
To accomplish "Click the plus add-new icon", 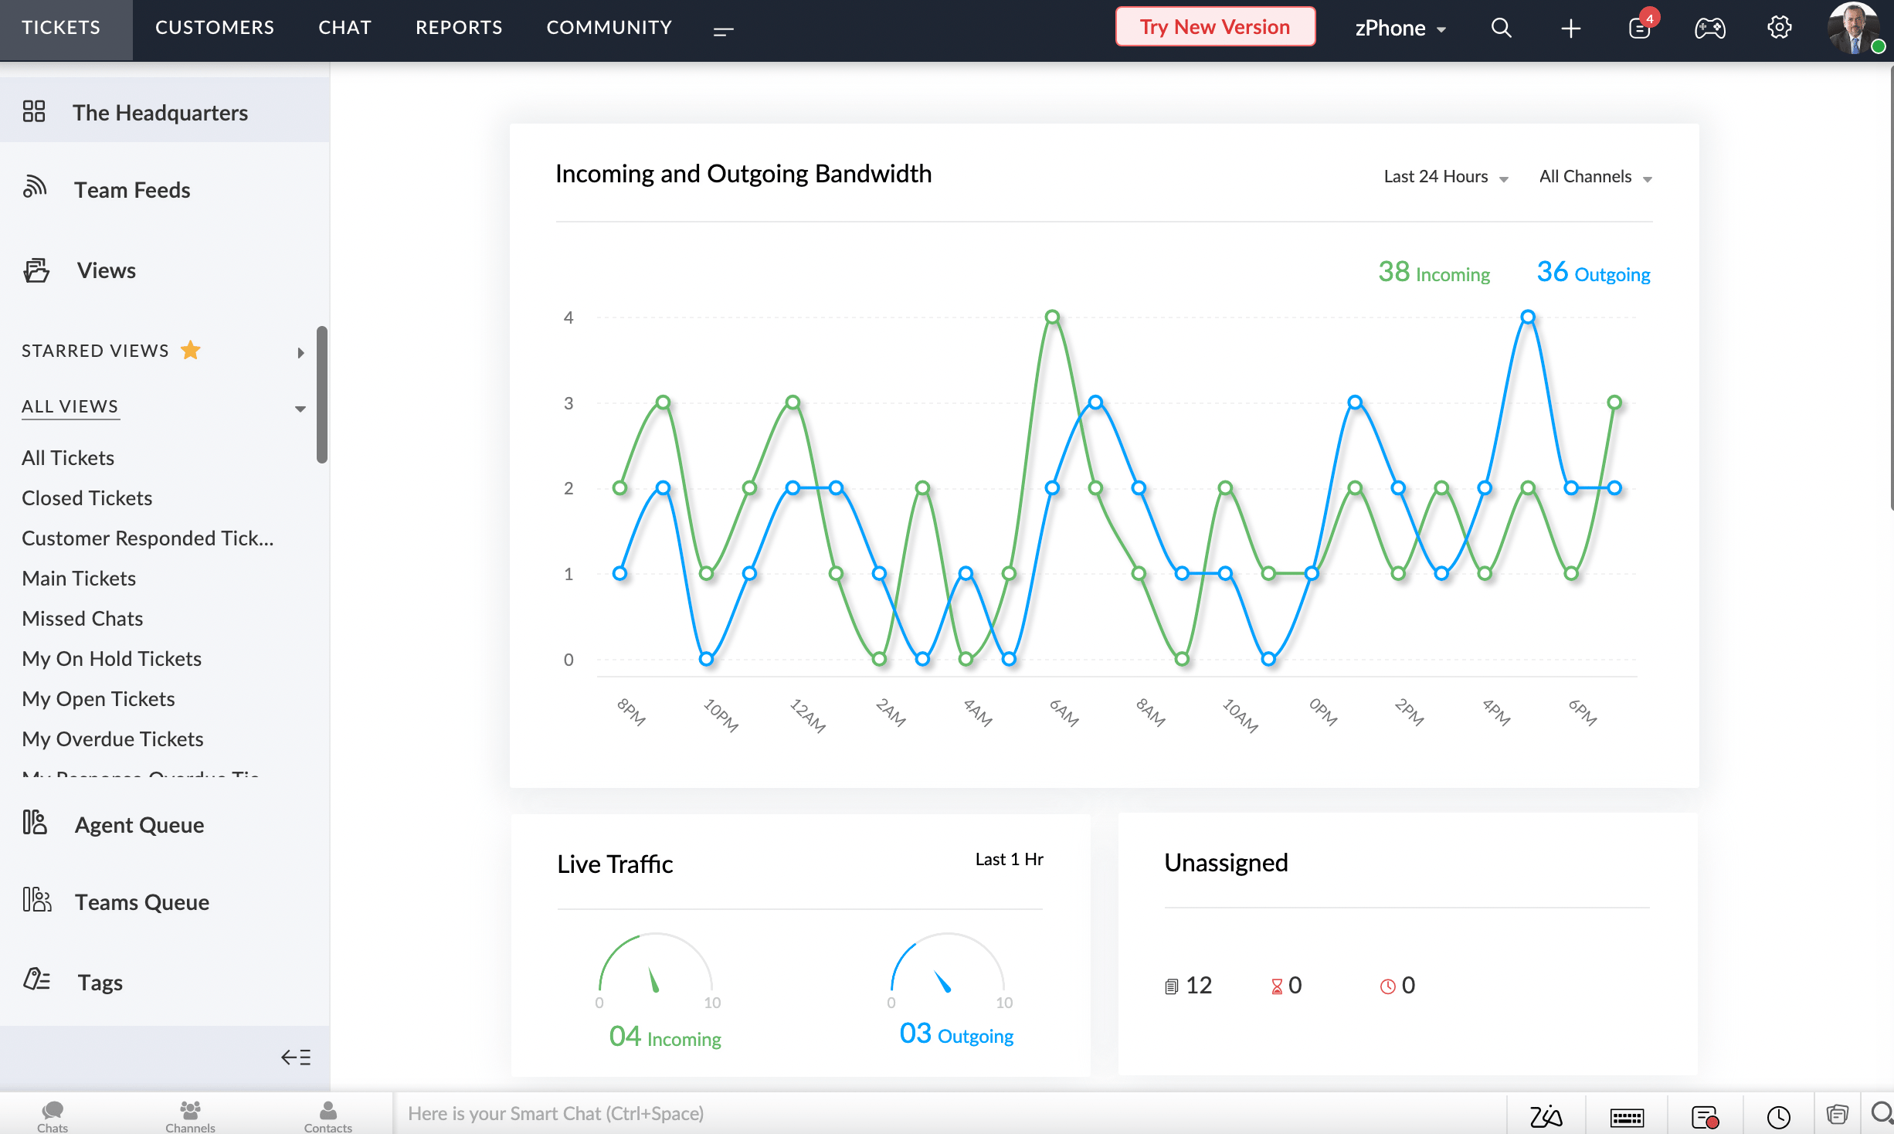I will pos(1570,29).
